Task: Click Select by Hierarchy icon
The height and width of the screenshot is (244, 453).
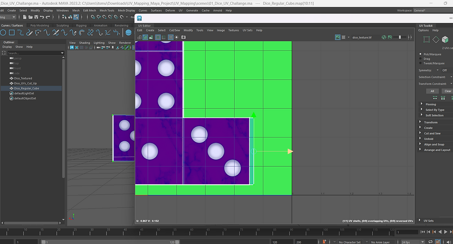Action: [64, 17]
